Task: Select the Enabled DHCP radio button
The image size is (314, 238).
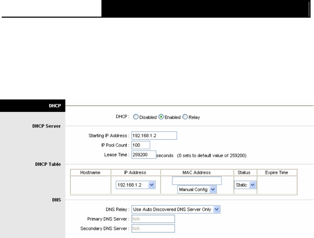Action: [161, 117]
